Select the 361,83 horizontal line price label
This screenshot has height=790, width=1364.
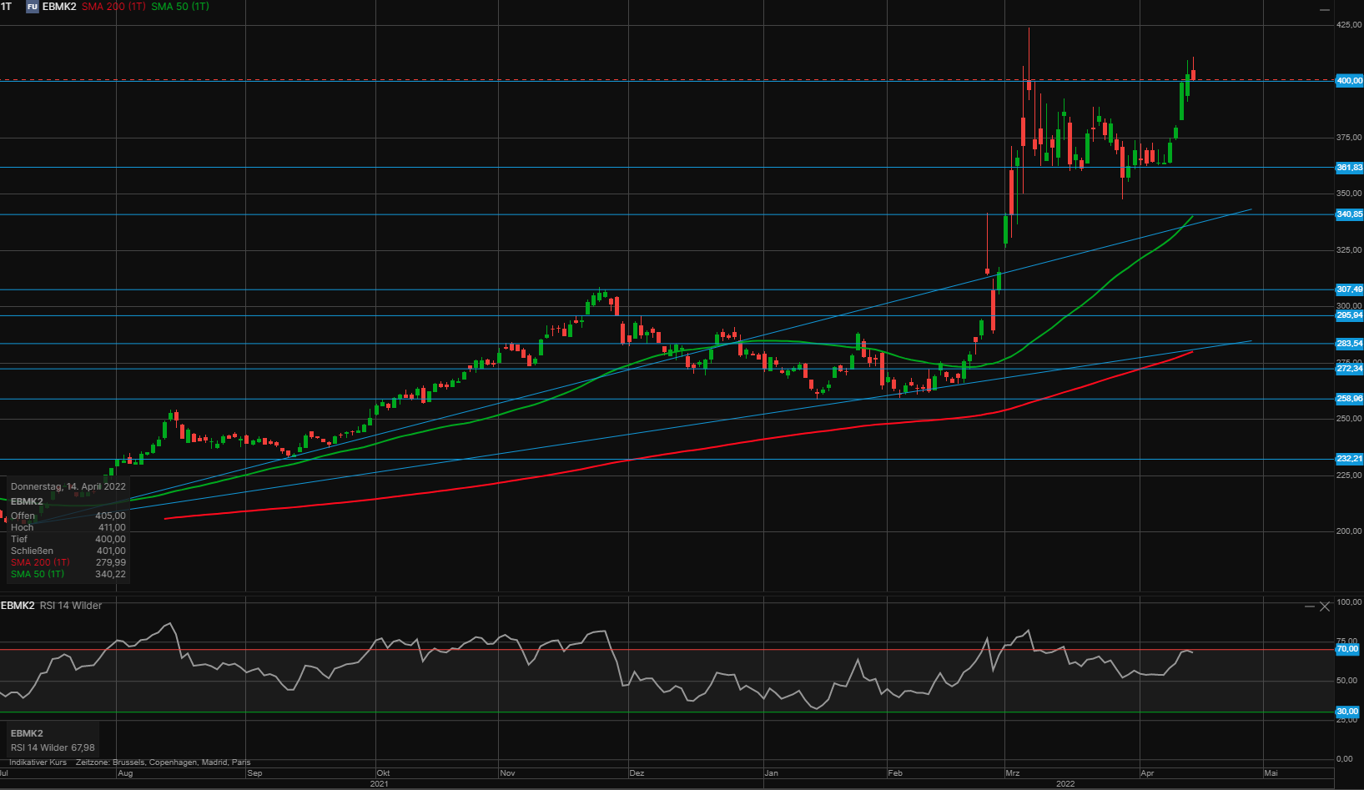tap(1349, 168)
